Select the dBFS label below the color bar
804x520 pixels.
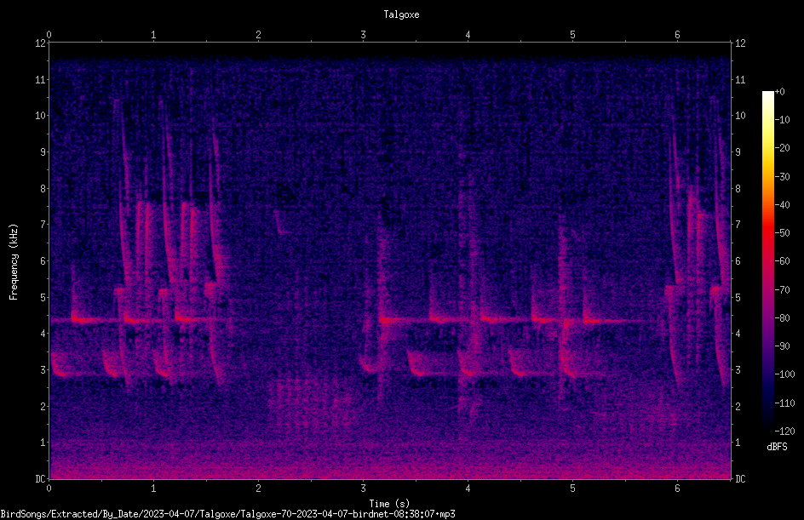click(x=777, y=447)
